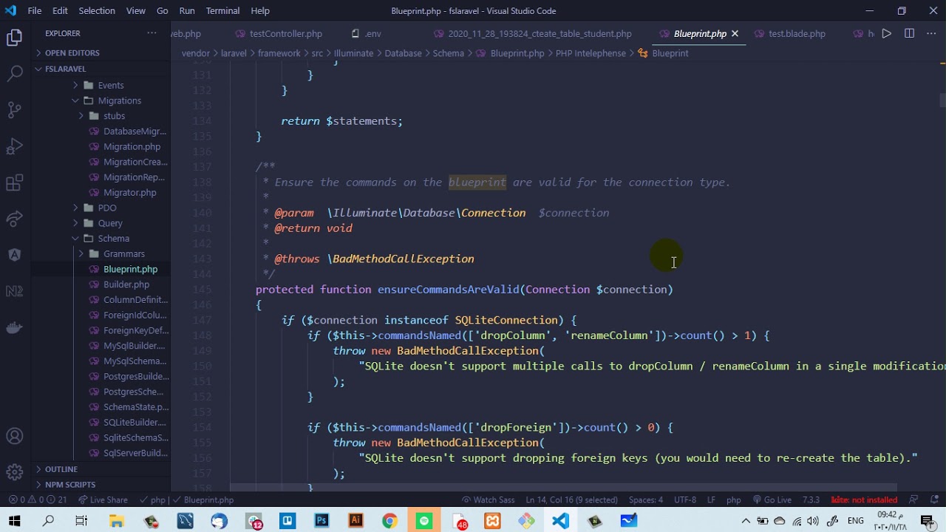946x532 pixels.
Task: Switch to the testController.php tab
Action: [x=286, y=33]
